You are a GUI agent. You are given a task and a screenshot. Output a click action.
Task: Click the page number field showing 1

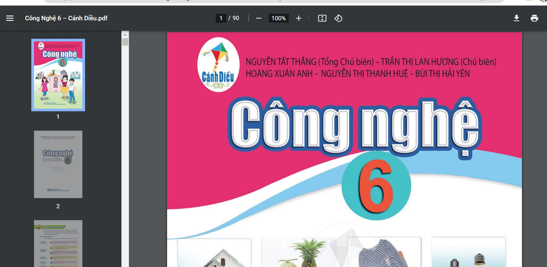click(221, 18)
